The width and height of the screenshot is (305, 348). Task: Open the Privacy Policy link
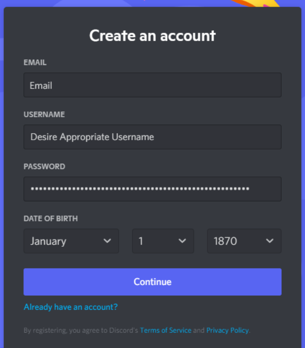pyautogui.click(x=228, y=331)
